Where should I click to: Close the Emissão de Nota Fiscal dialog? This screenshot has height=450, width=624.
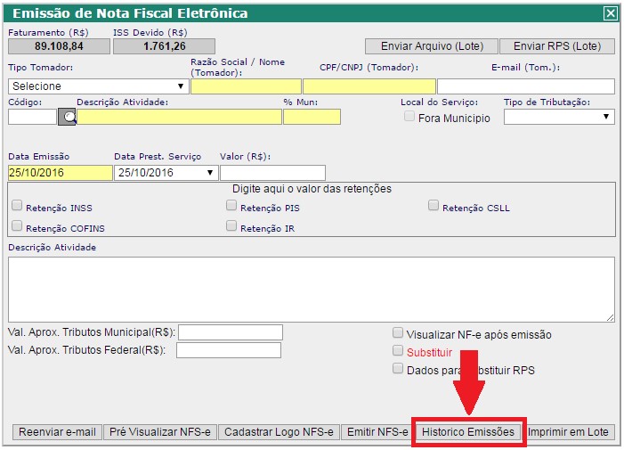(610, 13)
